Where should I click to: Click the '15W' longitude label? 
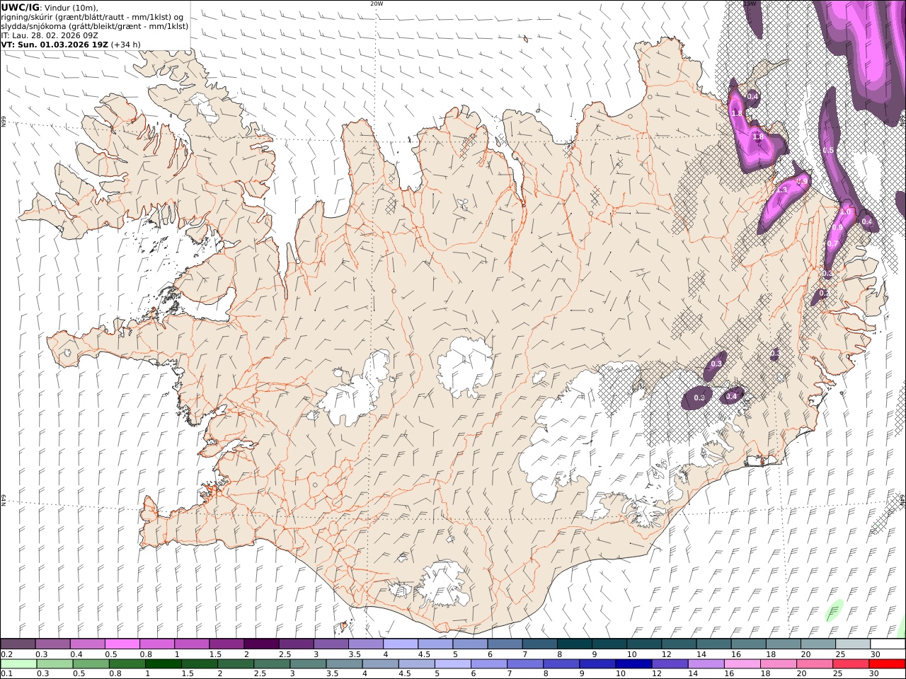[x=750, y=4]
